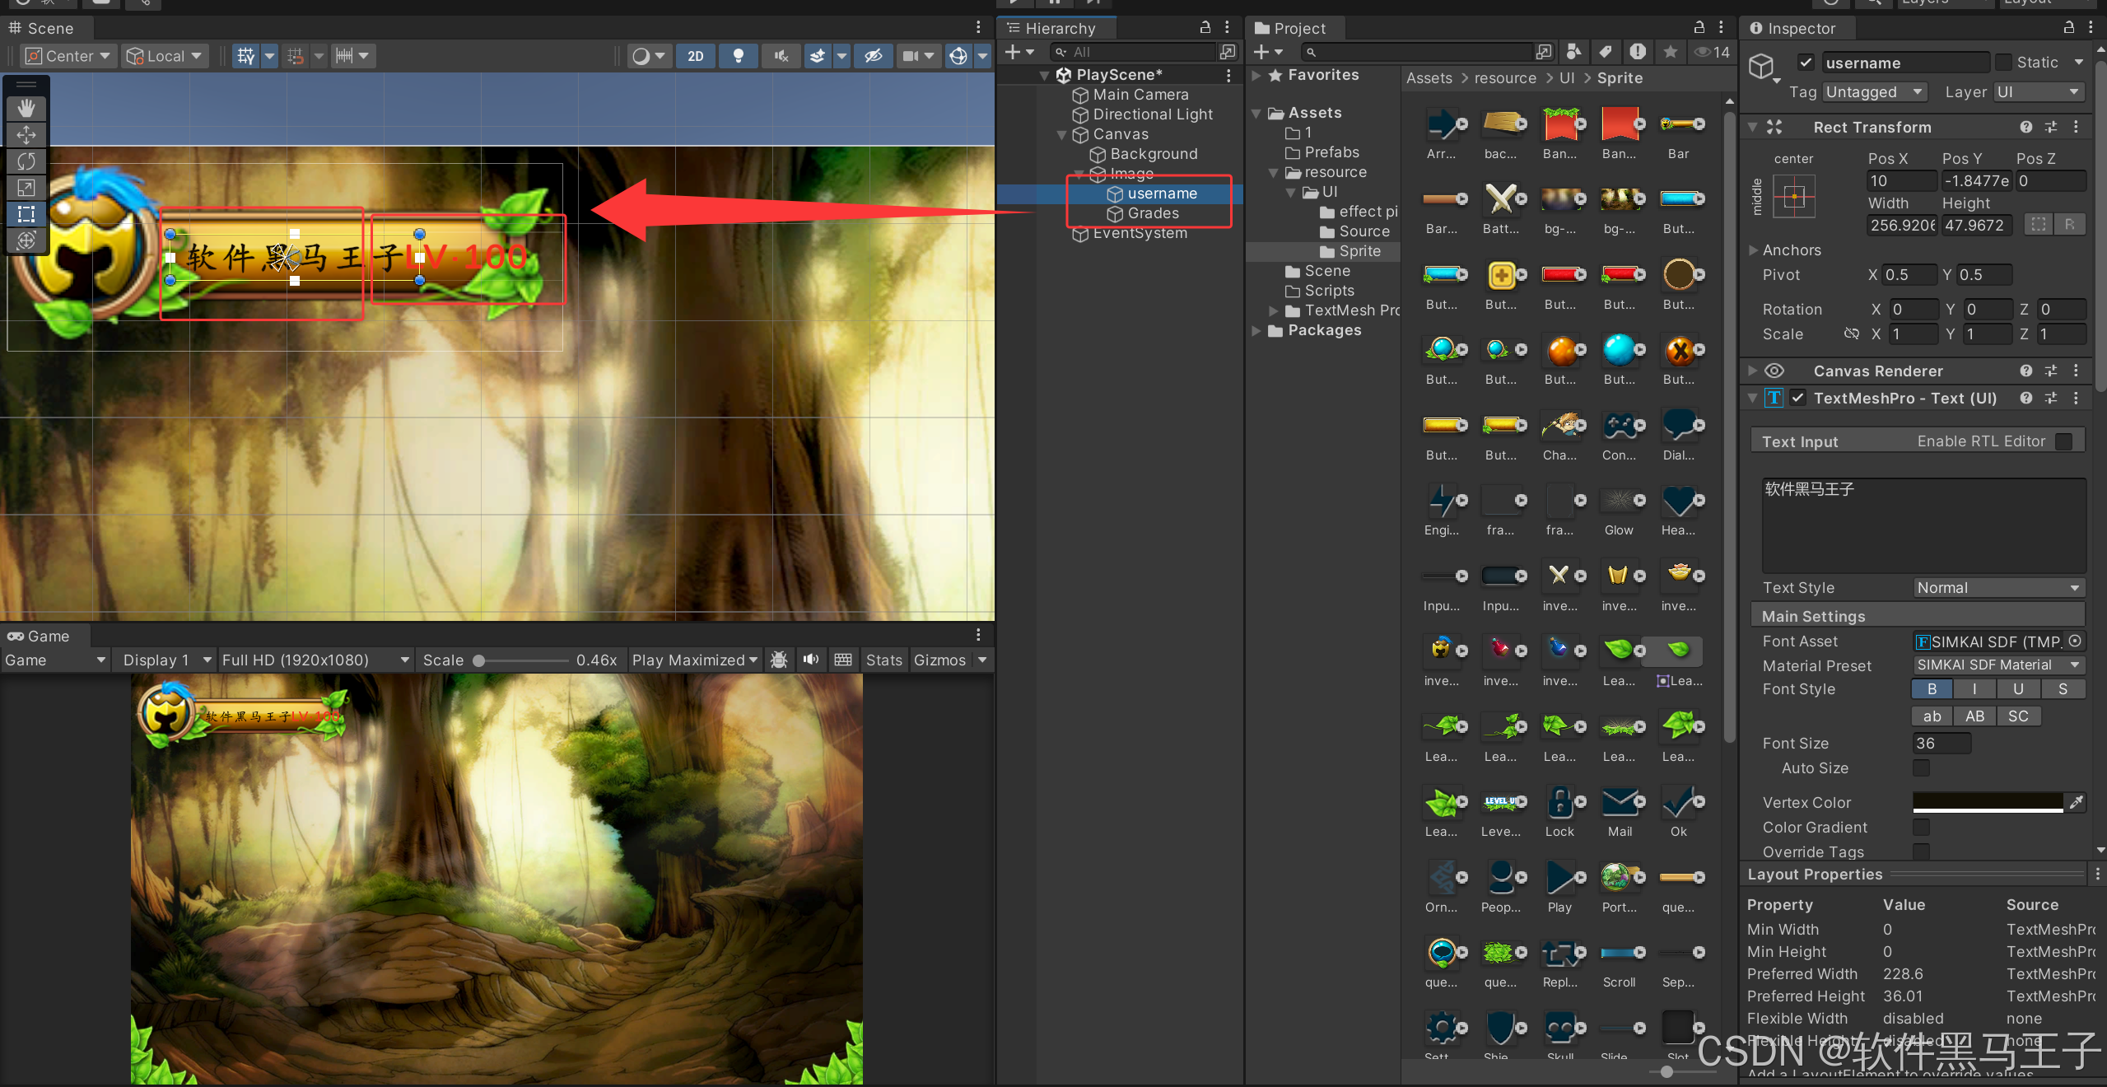2107x1087 pixels.
Task: Enable the RTL Editor checkbox
Action: (2064, 441)
